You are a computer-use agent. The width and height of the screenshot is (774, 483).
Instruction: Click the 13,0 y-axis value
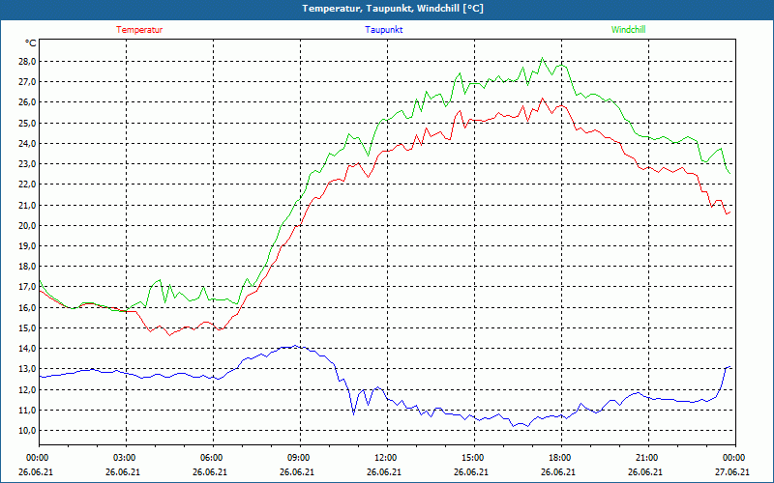27,369
